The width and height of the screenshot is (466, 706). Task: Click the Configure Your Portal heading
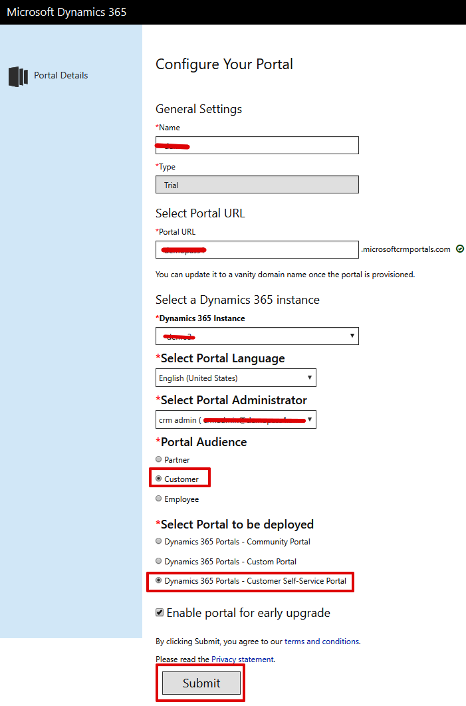tap(224, 64)
